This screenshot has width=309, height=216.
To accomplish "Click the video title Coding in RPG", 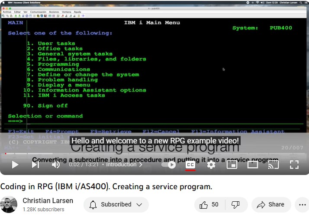I will 106,187.
